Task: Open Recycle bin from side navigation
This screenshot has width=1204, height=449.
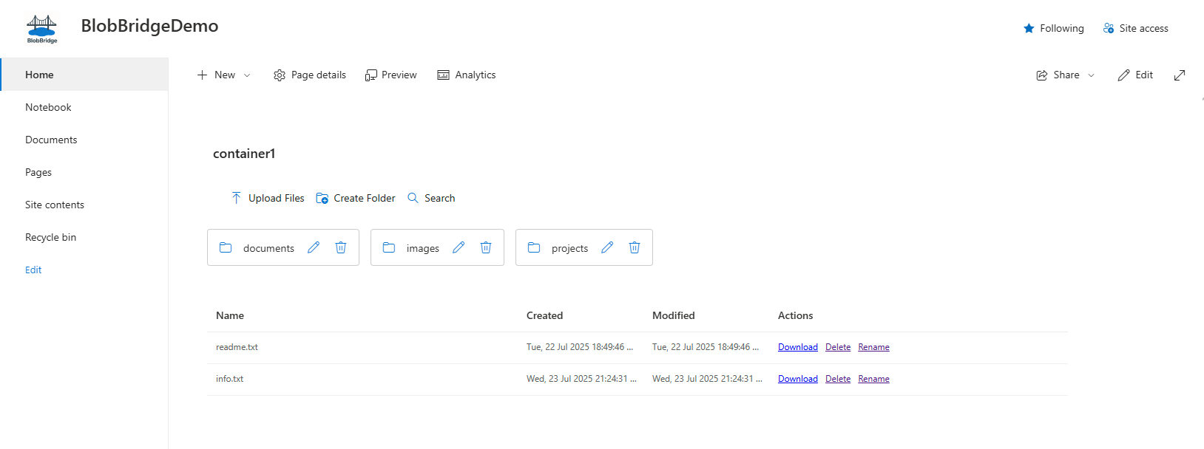Action: (50, 237)
